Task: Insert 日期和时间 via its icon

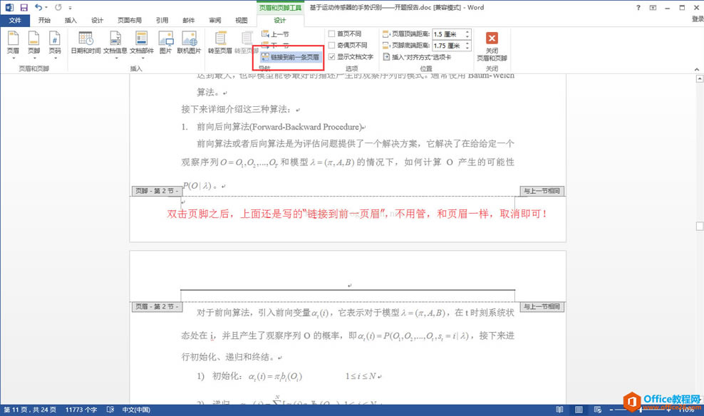Action: [x=86, y=38]
